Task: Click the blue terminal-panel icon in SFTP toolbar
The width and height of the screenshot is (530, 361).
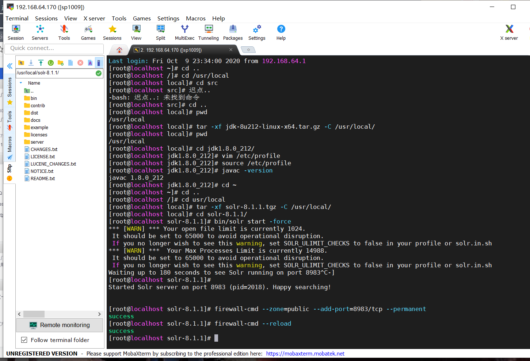Action: pos(99,63)
